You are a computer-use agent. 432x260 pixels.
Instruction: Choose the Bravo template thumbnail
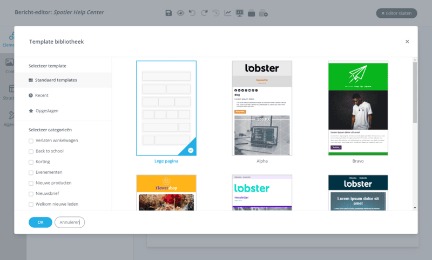358,108
